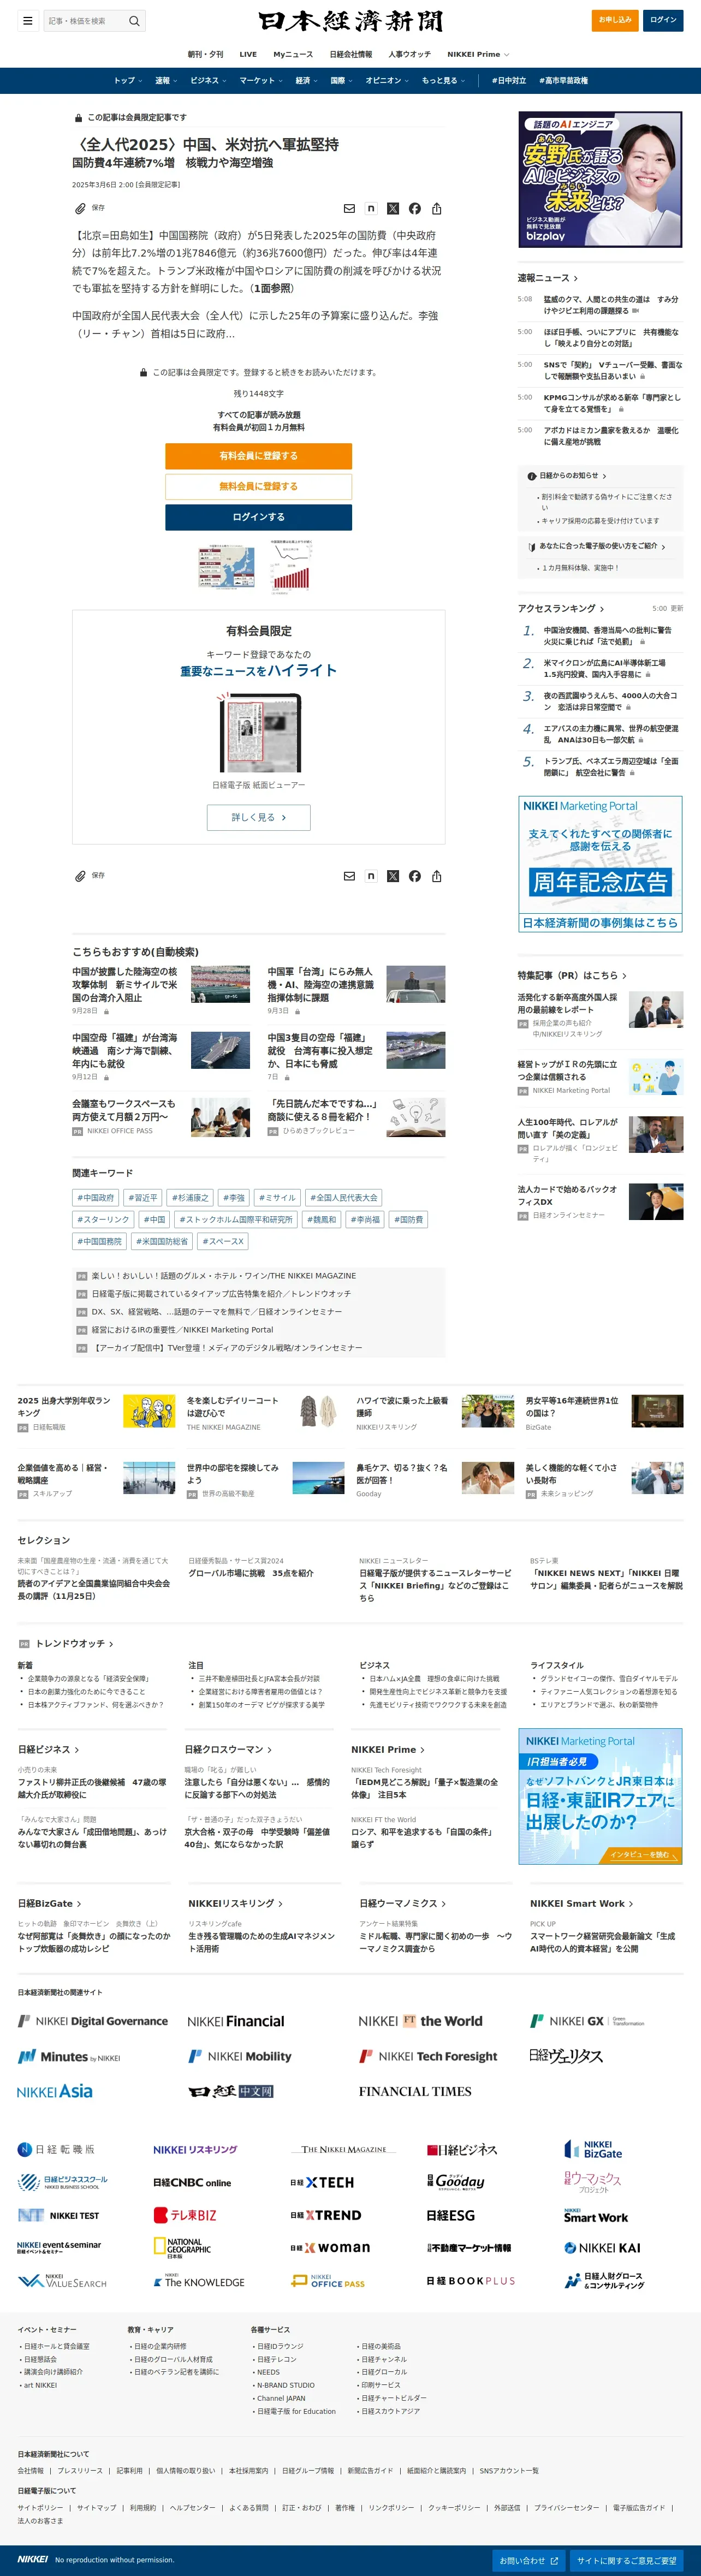Share to Facebook icon under the headline
The image size is (701, 2576).
pyautogui.click(x=415, y=209)
